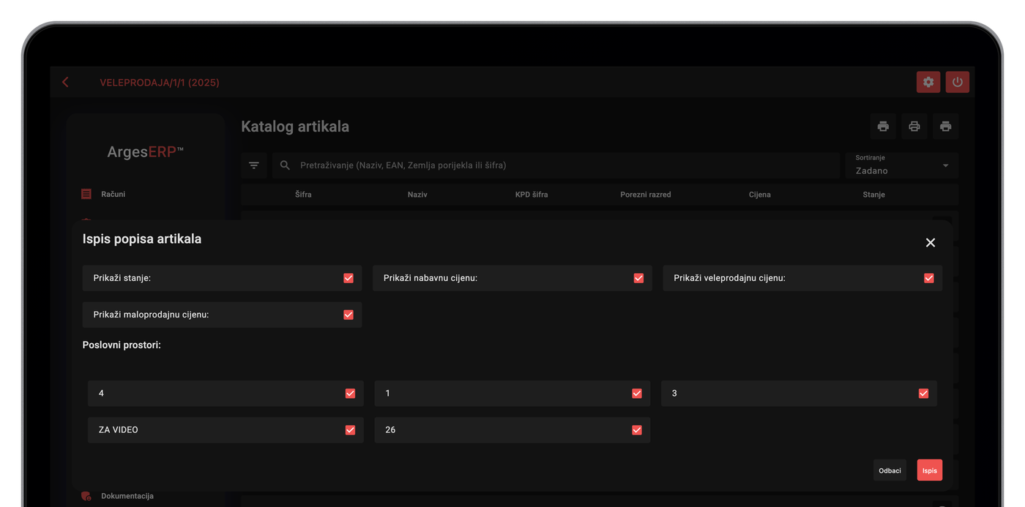Close the Ispis popisa artikala dialog

pos(931,243)
